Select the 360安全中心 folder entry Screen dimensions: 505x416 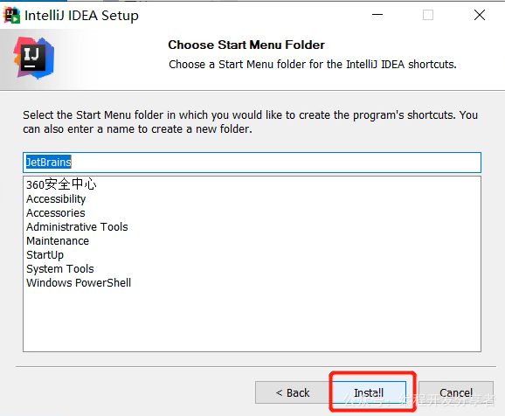61,184
